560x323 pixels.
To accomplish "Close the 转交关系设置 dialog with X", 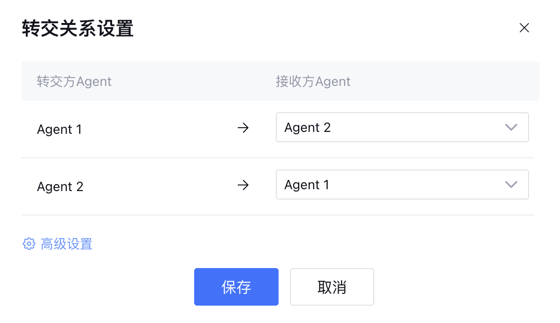I will tap(524, 28).
